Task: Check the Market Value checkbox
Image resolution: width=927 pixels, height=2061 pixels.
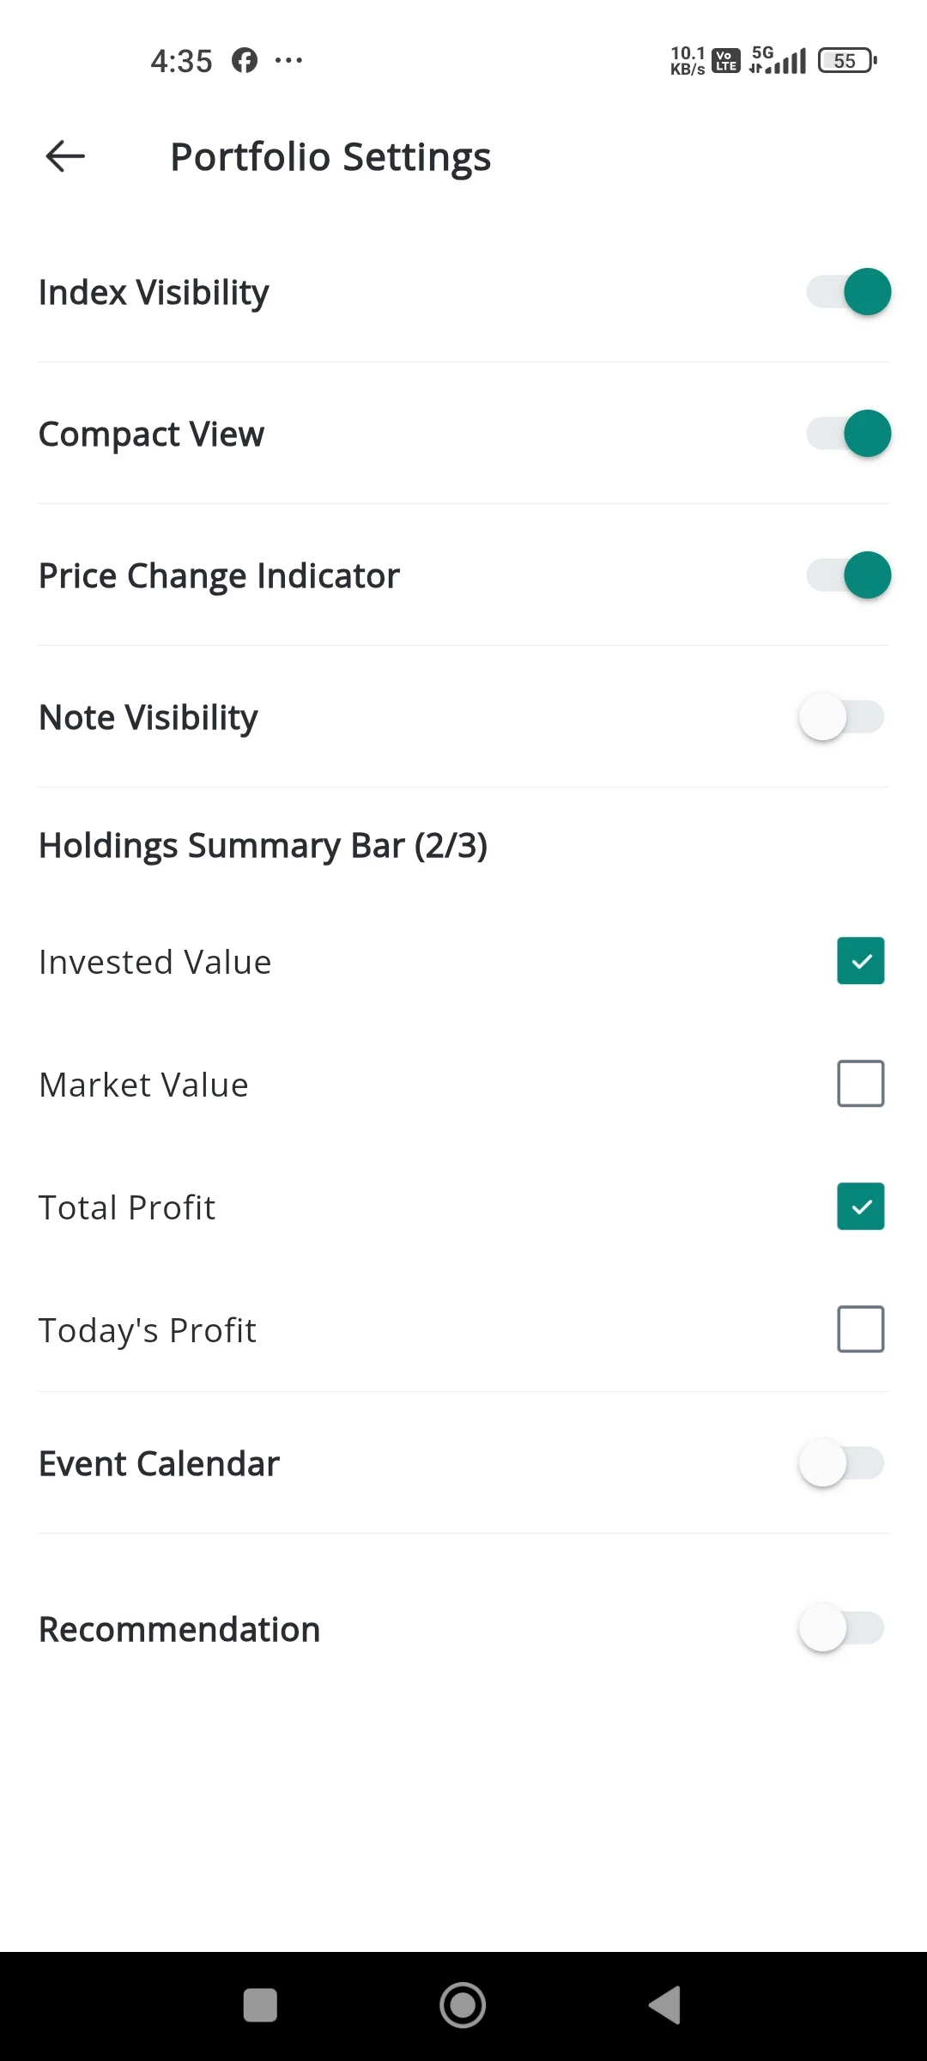Action: [x=860, y=1084]
